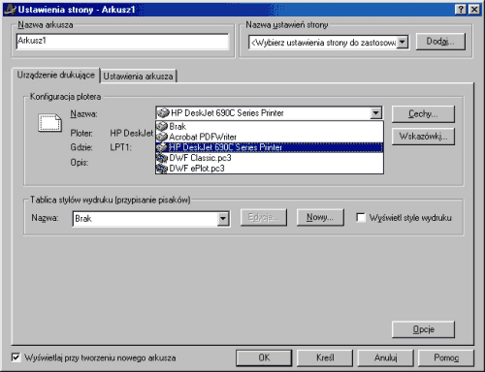Click the paper sheet preview icon
This screenshot has width=485, height=372.
click(x=49, y=123)
